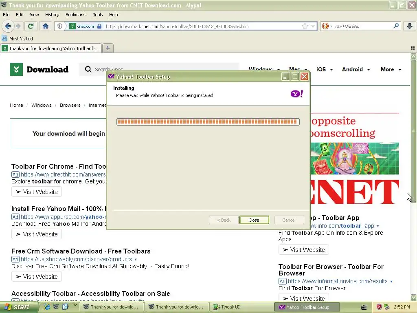
Task: Click the Browsers breadcrumb link
Action: tap(70, 105)
